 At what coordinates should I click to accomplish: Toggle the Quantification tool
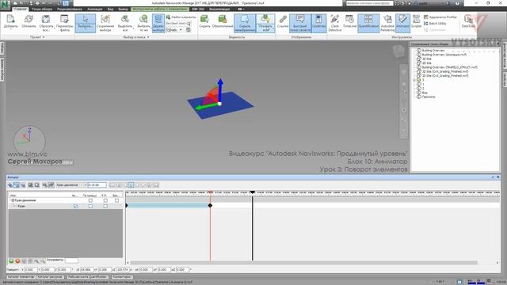[368, 23]
